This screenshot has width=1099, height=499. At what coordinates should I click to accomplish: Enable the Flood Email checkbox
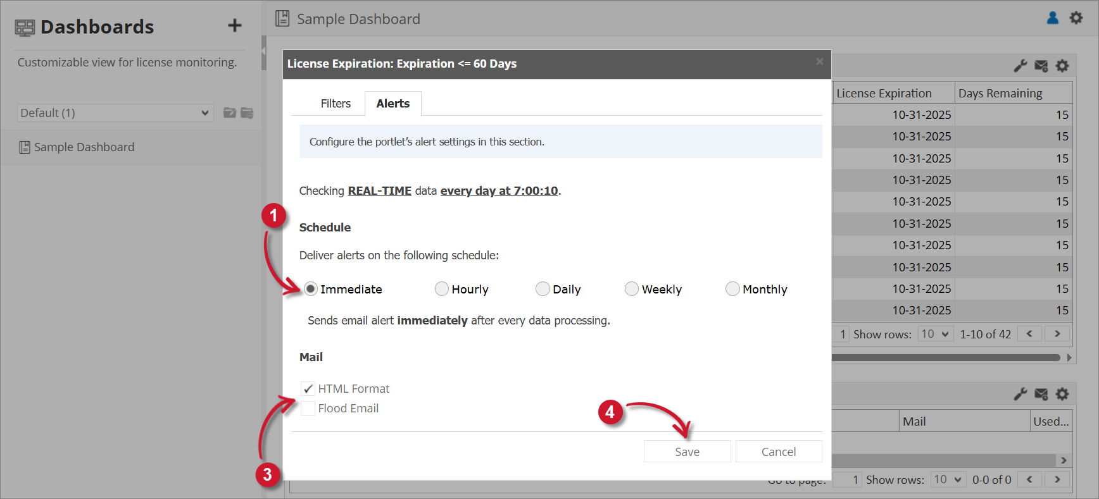click(308, 408)
